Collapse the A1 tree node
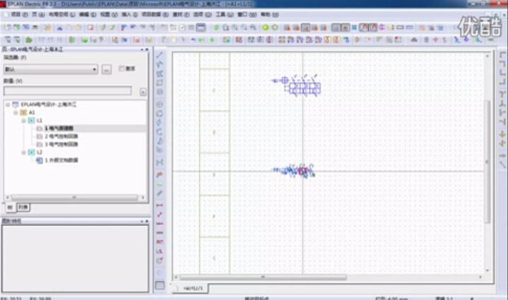Screen dimensions: 508x300 (x=16, y=113)
